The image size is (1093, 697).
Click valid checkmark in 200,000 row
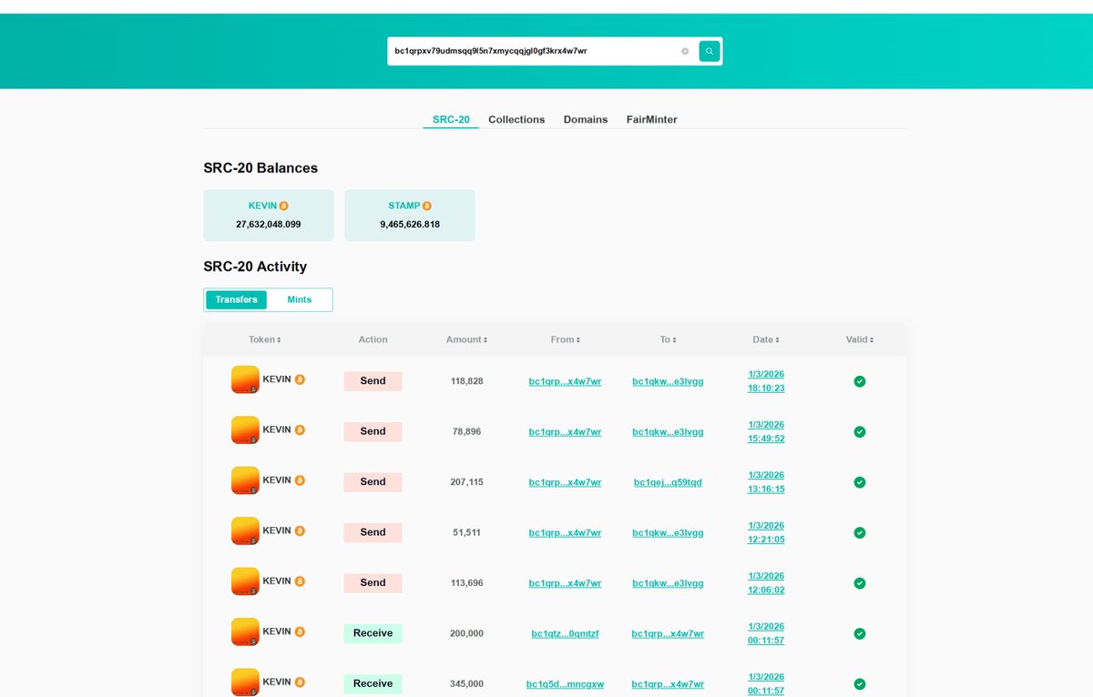[x=859, y=634]
